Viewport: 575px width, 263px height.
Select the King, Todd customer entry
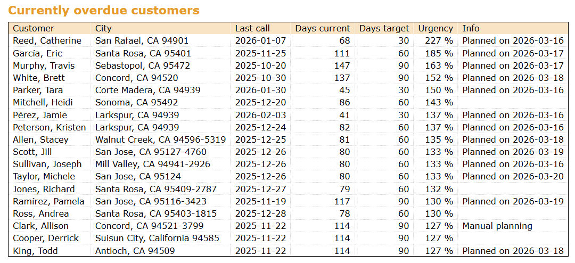[x=36, y=251]
